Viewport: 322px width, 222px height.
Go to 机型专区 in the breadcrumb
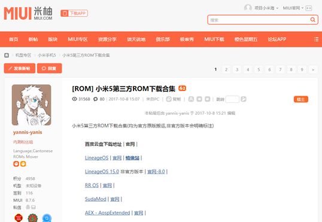(23, 55)
